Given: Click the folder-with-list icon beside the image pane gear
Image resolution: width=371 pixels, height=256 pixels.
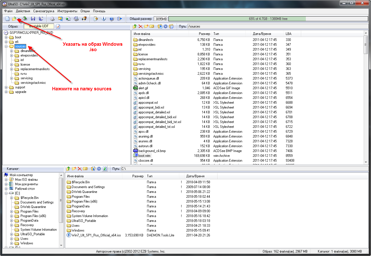Looking at the screenshot, I should click(x=171, y=26).
